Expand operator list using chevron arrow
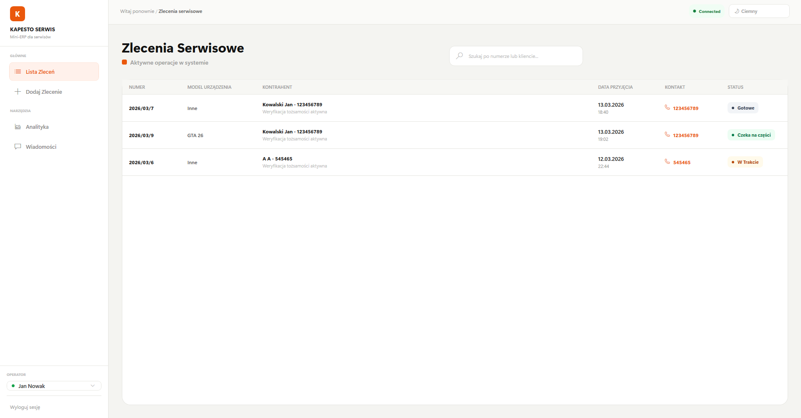801x418 pixels. (93, 386)
